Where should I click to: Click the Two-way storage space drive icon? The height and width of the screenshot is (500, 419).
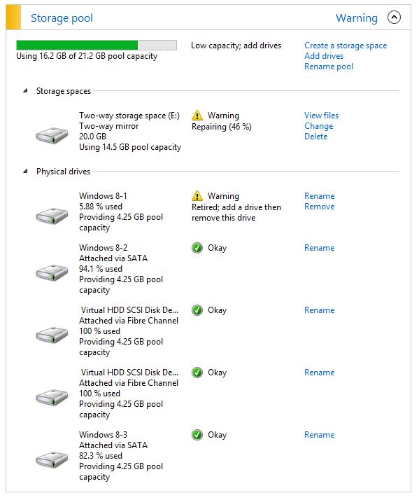pyautogui.click(x=52, y=135)
